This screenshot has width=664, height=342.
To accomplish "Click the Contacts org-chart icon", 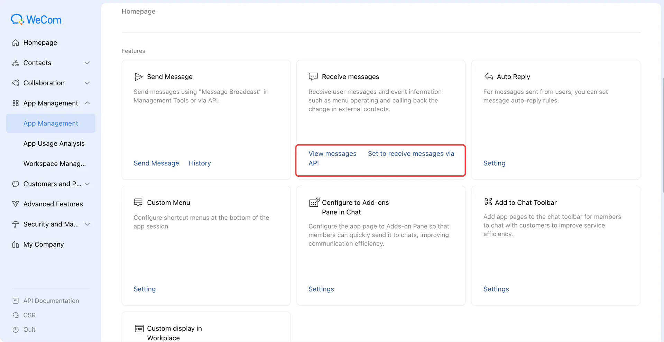I will click(x=16, y=63).
